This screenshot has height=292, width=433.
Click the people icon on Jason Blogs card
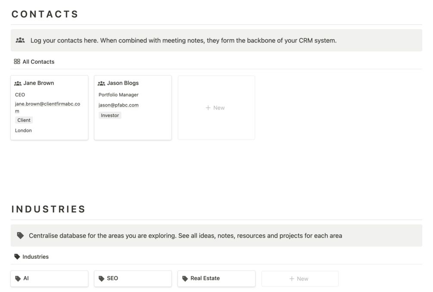point(102,83)
